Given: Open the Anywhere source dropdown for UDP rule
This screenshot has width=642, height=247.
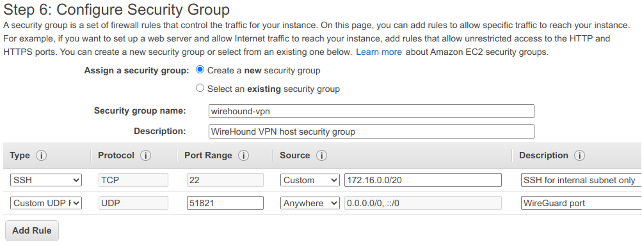Looking at the screenshot, I should pos(310,203).
